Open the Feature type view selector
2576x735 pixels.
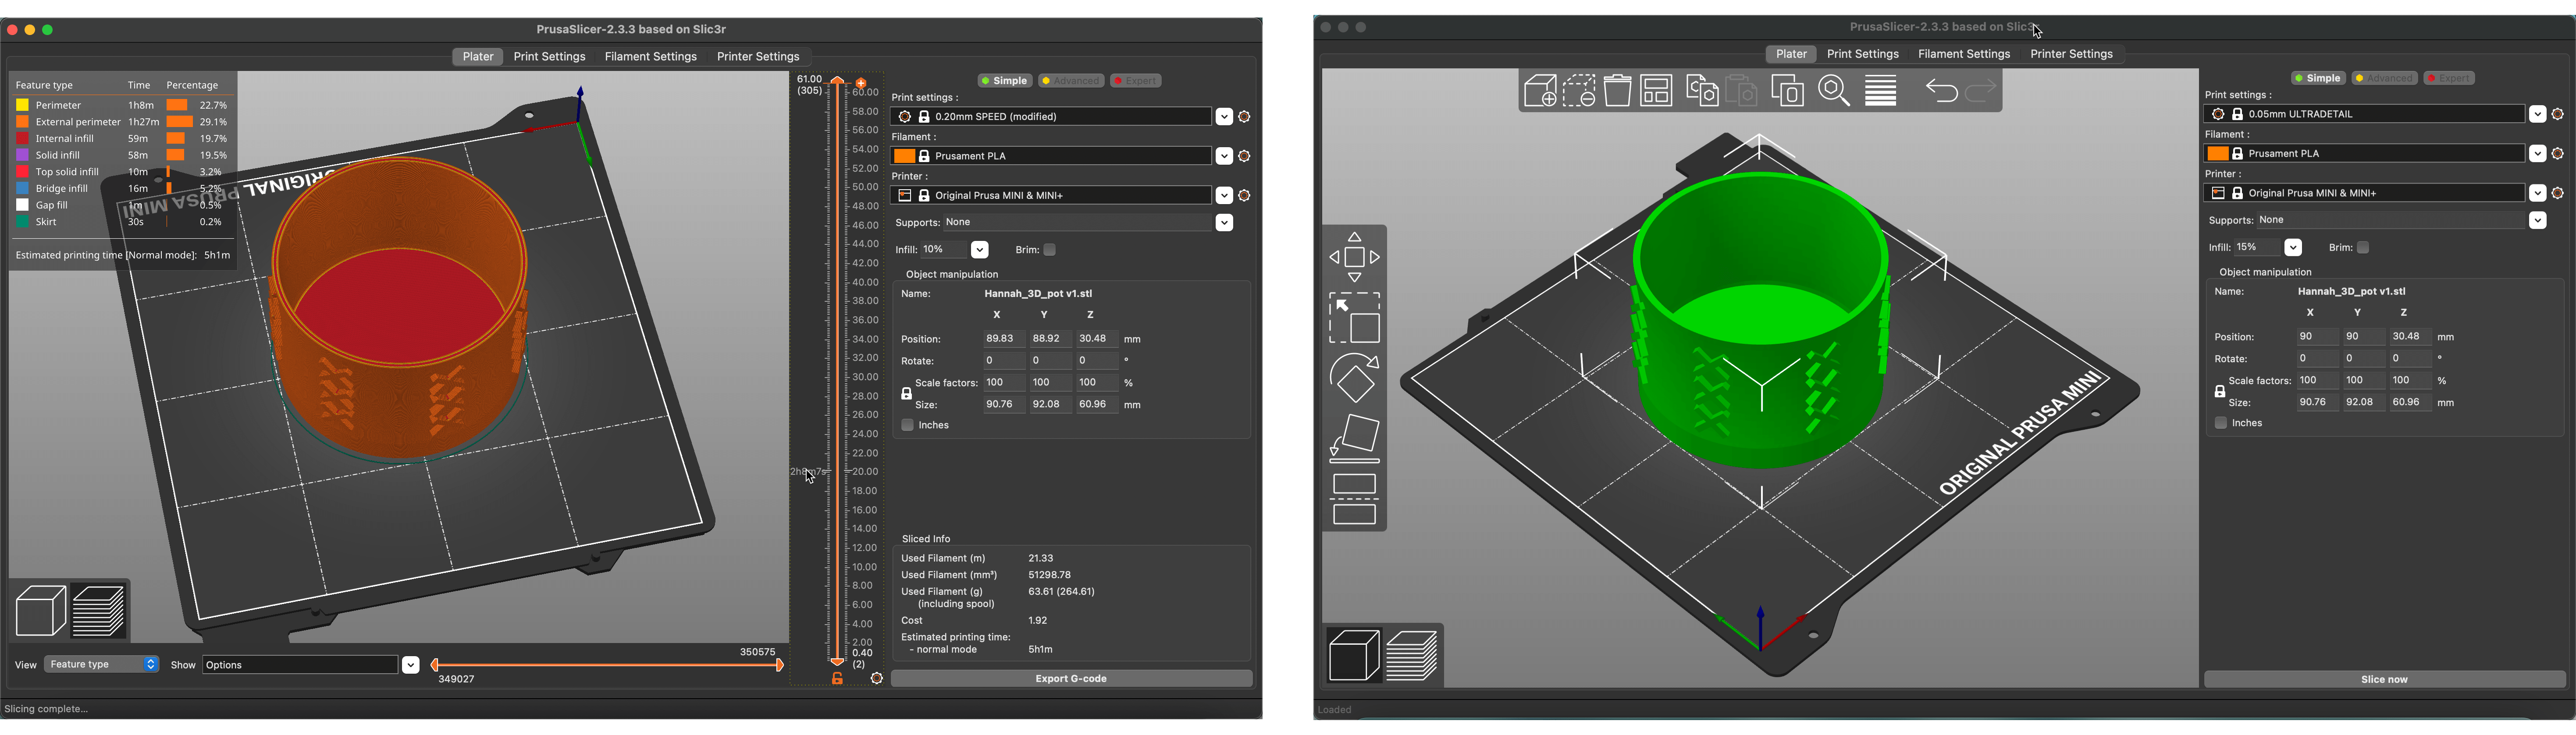101,664
